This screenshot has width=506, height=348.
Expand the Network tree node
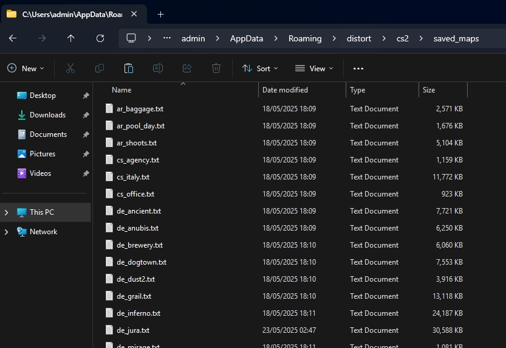[7, 232]
